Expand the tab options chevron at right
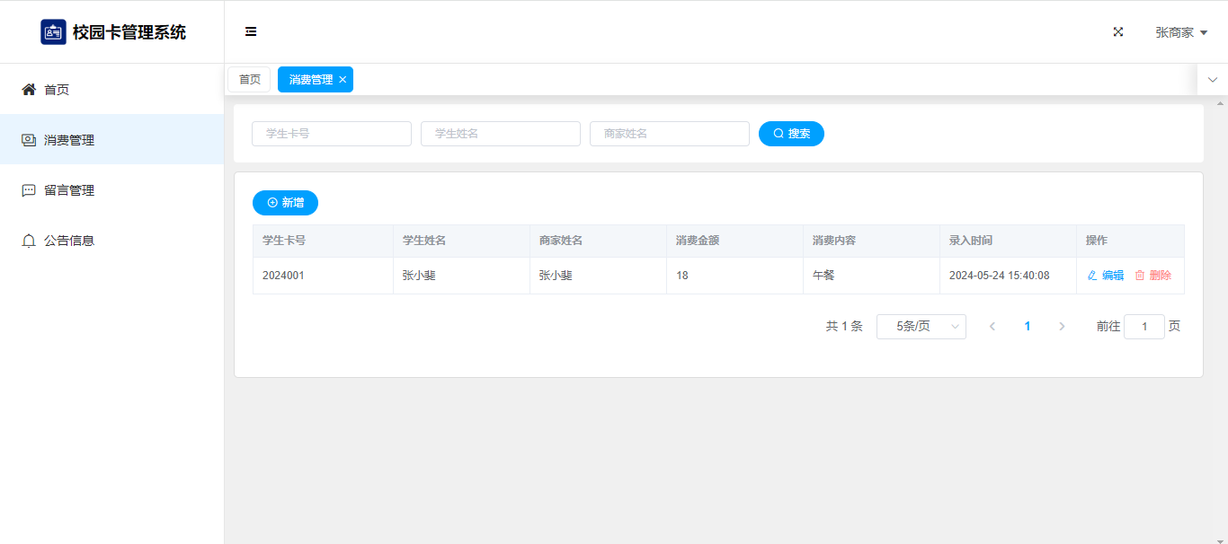 tap(1212, 80)
